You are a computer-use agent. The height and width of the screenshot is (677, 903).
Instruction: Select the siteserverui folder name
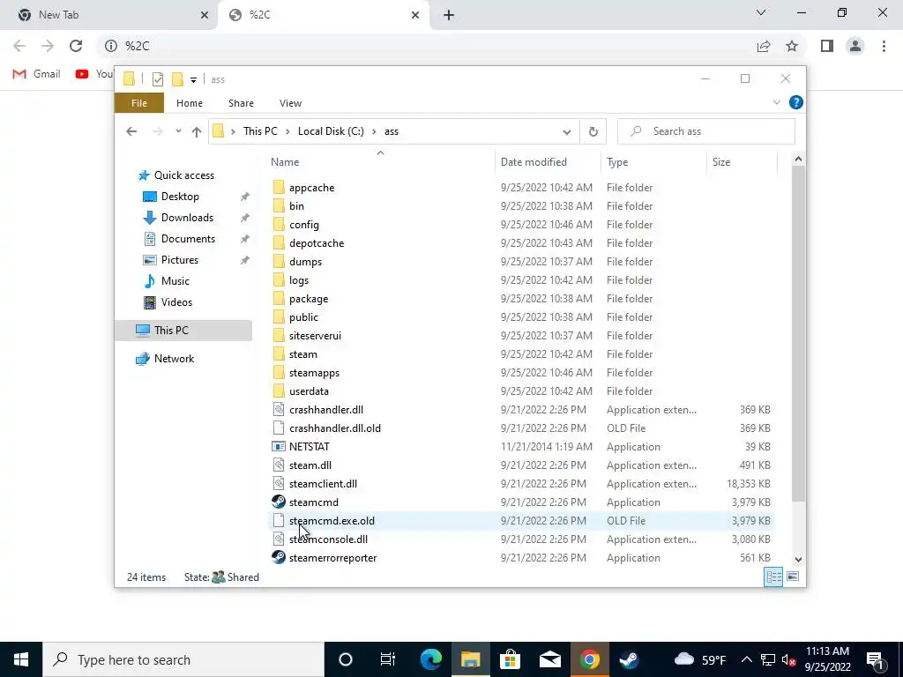[x=315, y=336]
